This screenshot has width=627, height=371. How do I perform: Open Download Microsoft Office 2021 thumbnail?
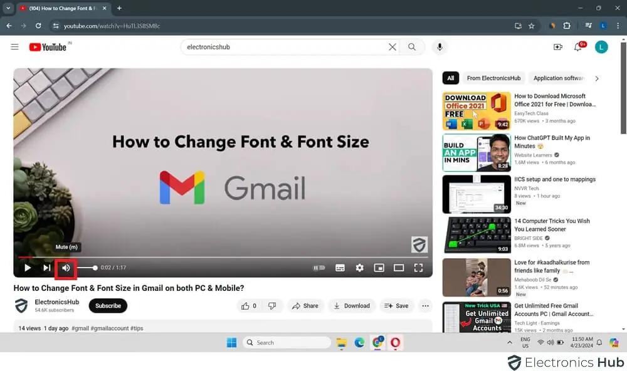click(x=477, y=111)
